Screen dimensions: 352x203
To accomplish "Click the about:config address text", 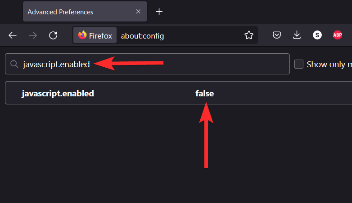I will click(142, 35).
